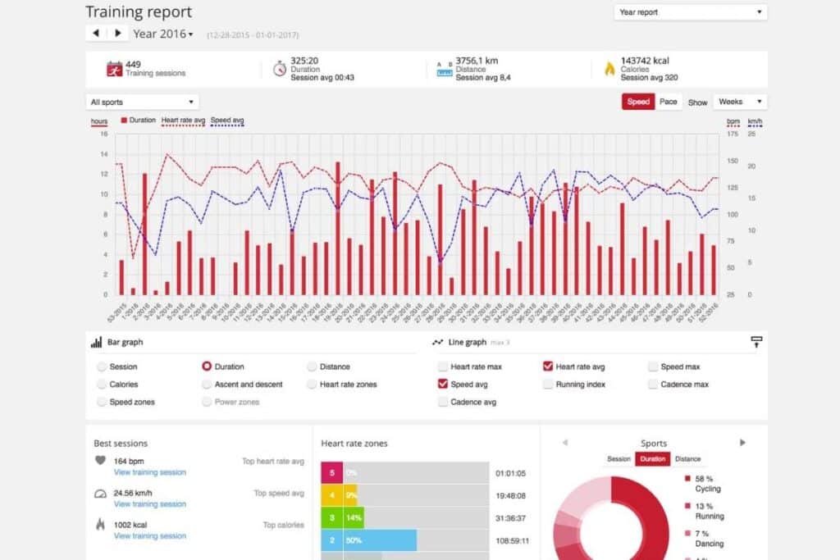
Task: Switch to the Pace tab
Action: [x=669, y=102]
